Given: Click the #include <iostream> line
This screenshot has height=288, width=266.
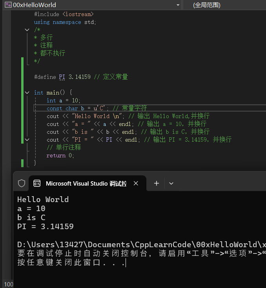Looking at the screenshot, I should 64,14.
